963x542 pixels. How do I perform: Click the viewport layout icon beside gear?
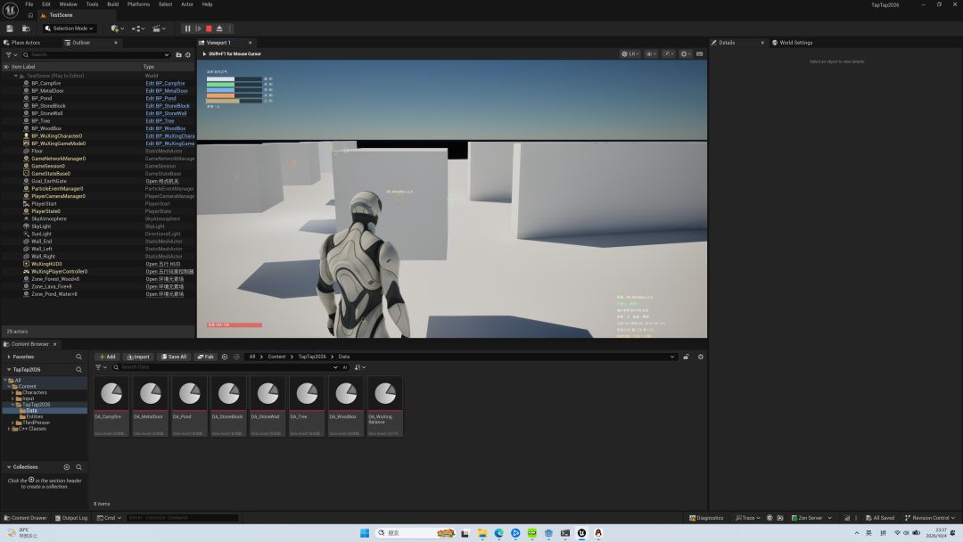pos(700,54)
